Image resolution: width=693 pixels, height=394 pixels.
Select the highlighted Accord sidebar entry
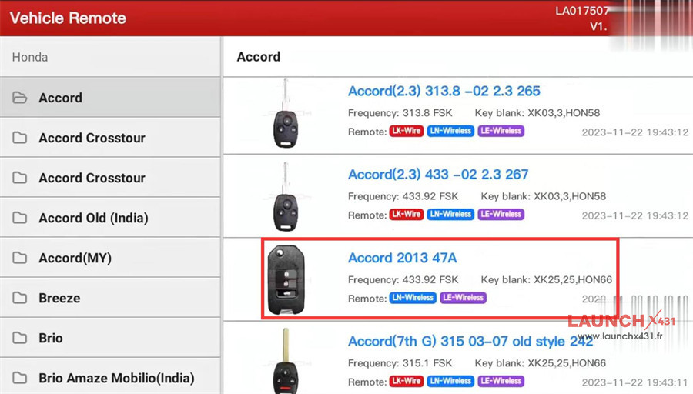coord(110,98)
